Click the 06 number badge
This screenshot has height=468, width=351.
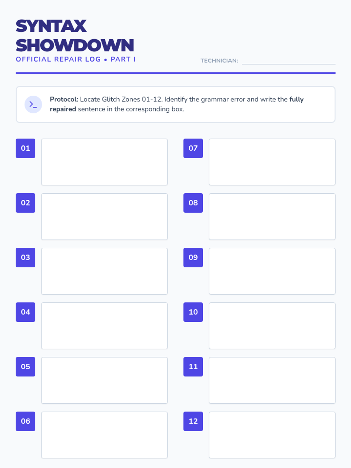point(25,421)
